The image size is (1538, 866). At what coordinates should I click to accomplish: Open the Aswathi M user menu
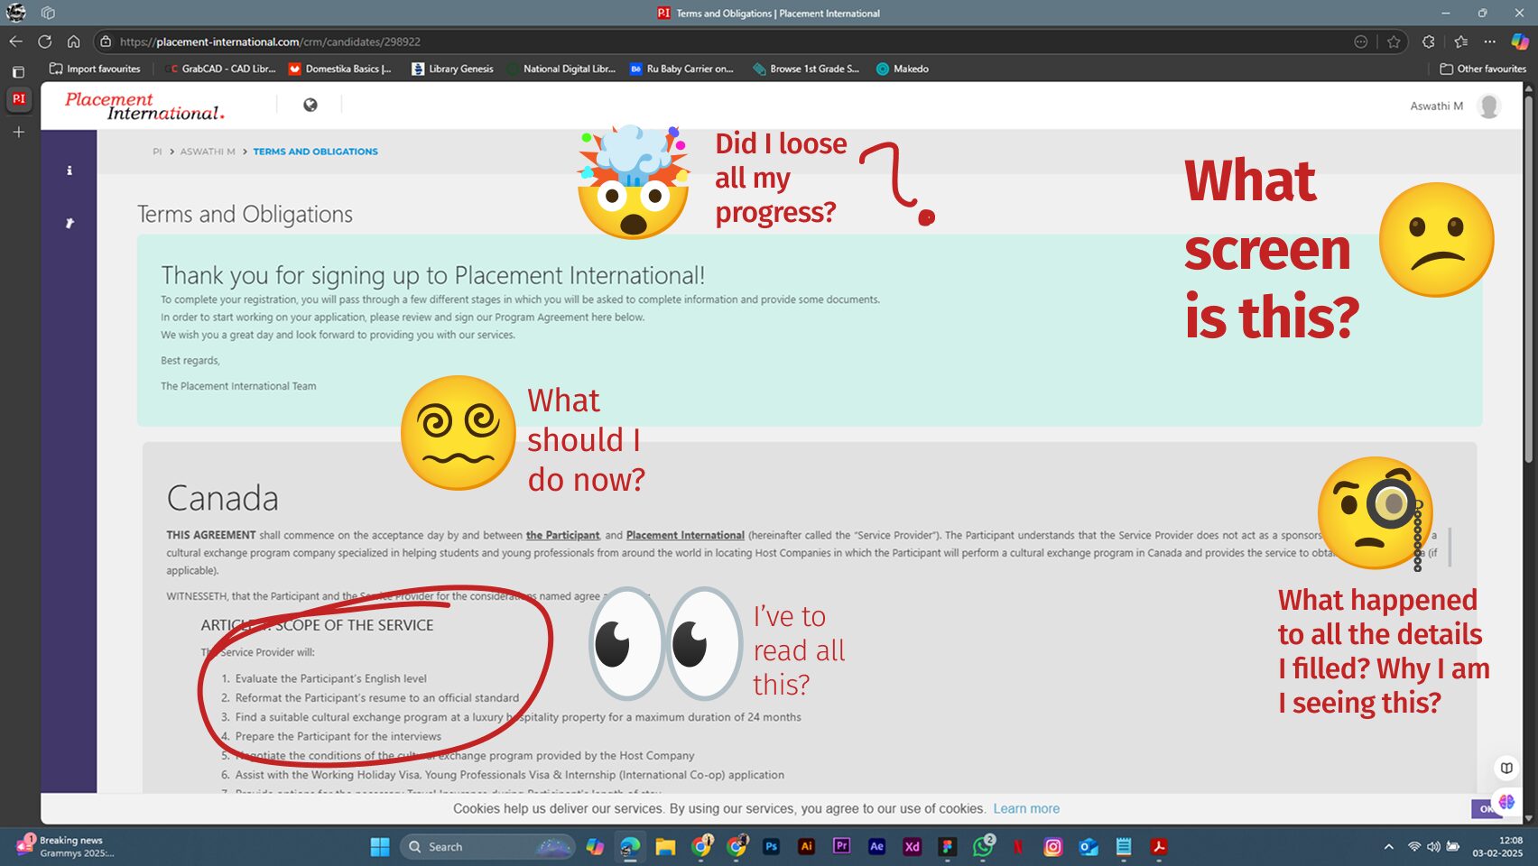pyautogui.click(x=1455, y=106)
